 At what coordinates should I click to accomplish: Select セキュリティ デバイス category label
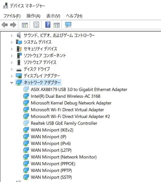click(x=40, y=49)
